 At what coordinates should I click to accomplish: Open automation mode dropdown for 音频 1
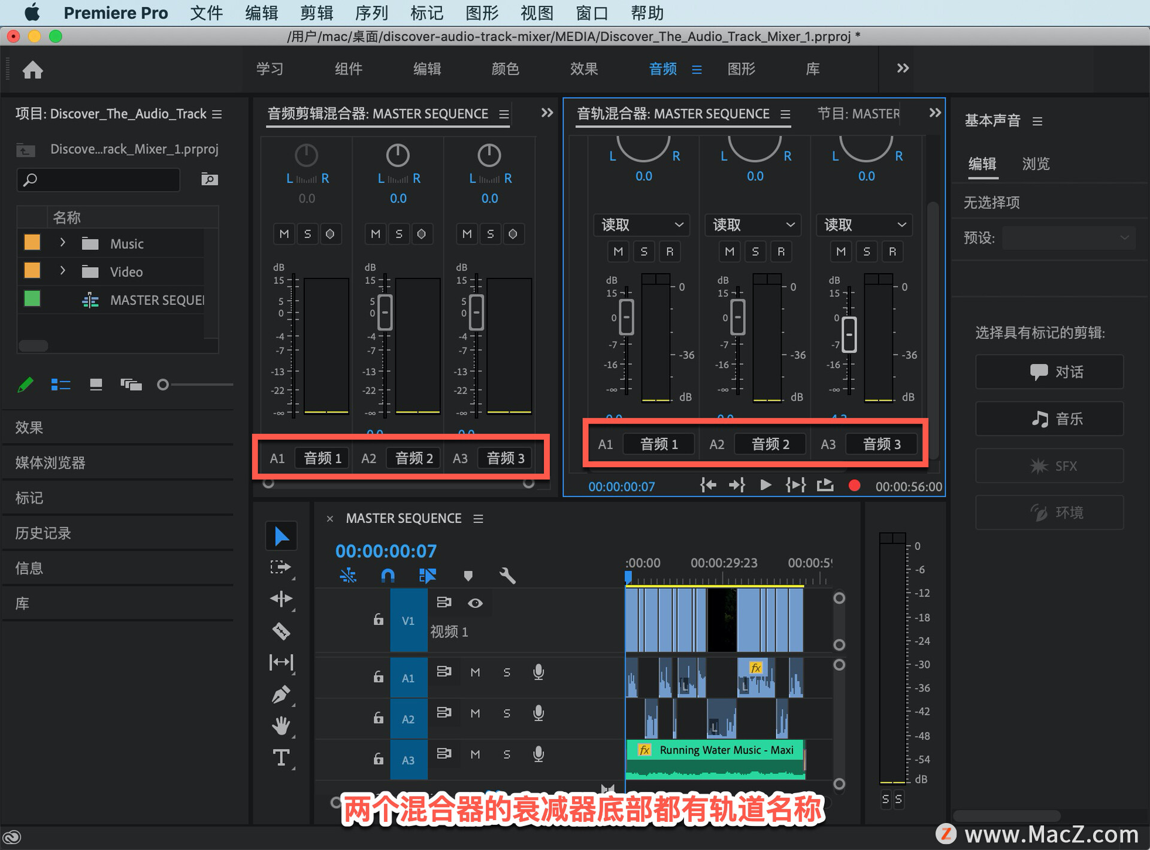(x=642, y=225)
